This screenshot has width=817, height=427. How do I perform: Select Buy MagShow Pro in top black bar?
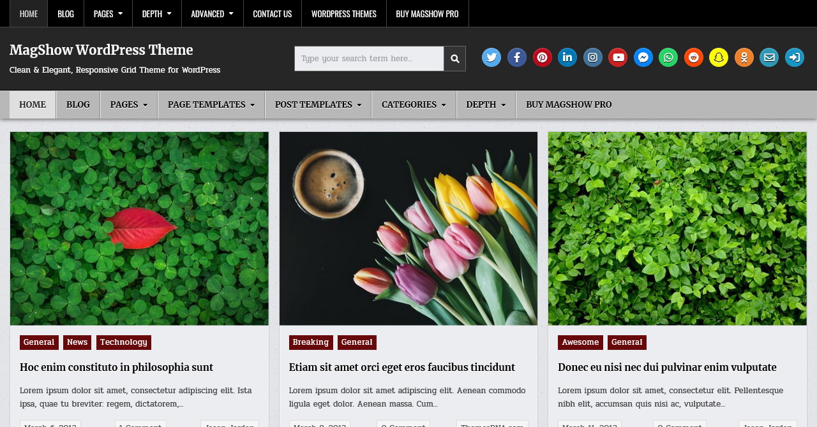pos(428,13)
